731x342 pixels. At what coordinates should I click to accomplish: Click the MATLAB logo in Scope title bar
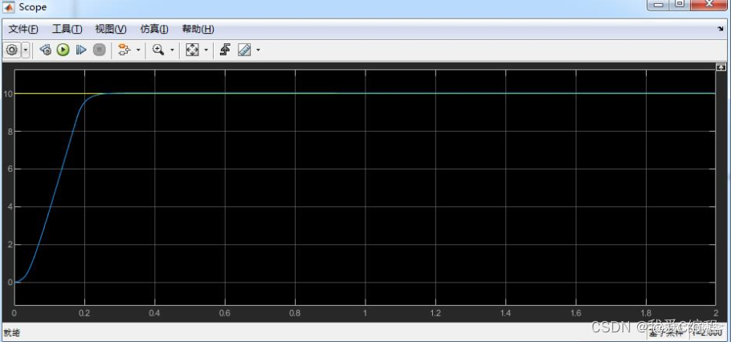tap(10, 7)
